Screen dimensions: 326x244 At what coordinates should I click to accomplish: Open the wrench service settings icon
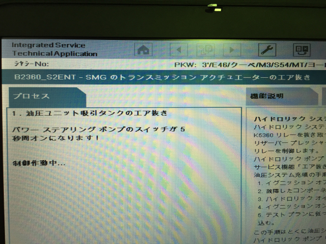(267, 49)
